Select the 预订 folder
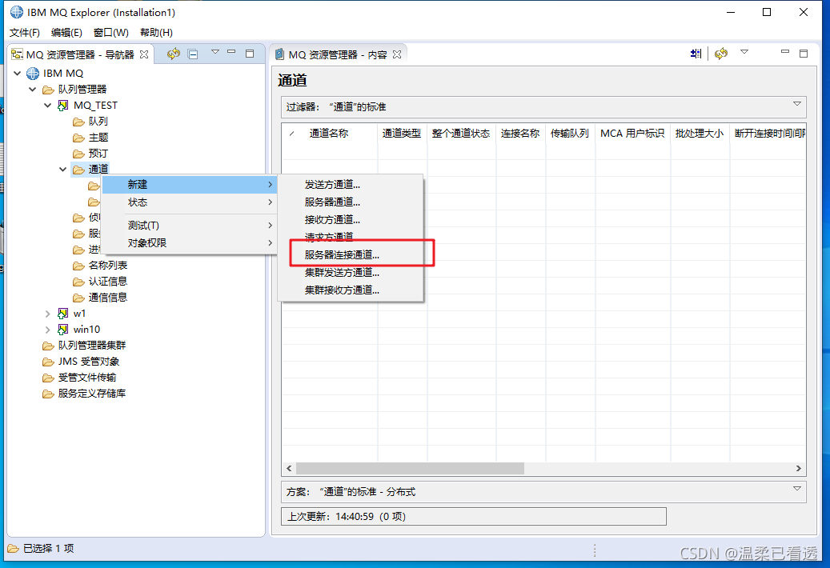The height and width of the screenshot is (568, 830). (x=90, y=154)
